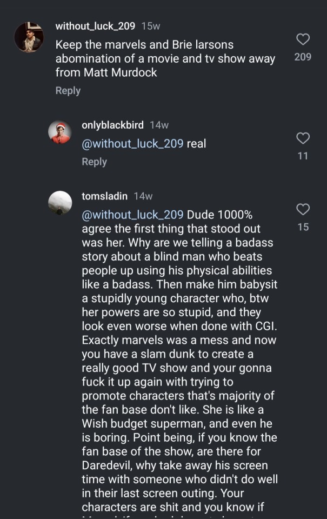The image size is (327, 519).
Task: Open without_luck_209's profile picture
Action: [29, 37]
